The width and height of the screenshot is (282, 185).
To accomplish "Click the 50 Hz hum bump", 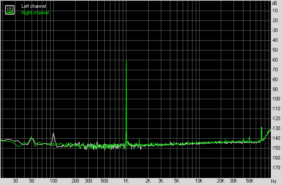I will pos(31,138).
